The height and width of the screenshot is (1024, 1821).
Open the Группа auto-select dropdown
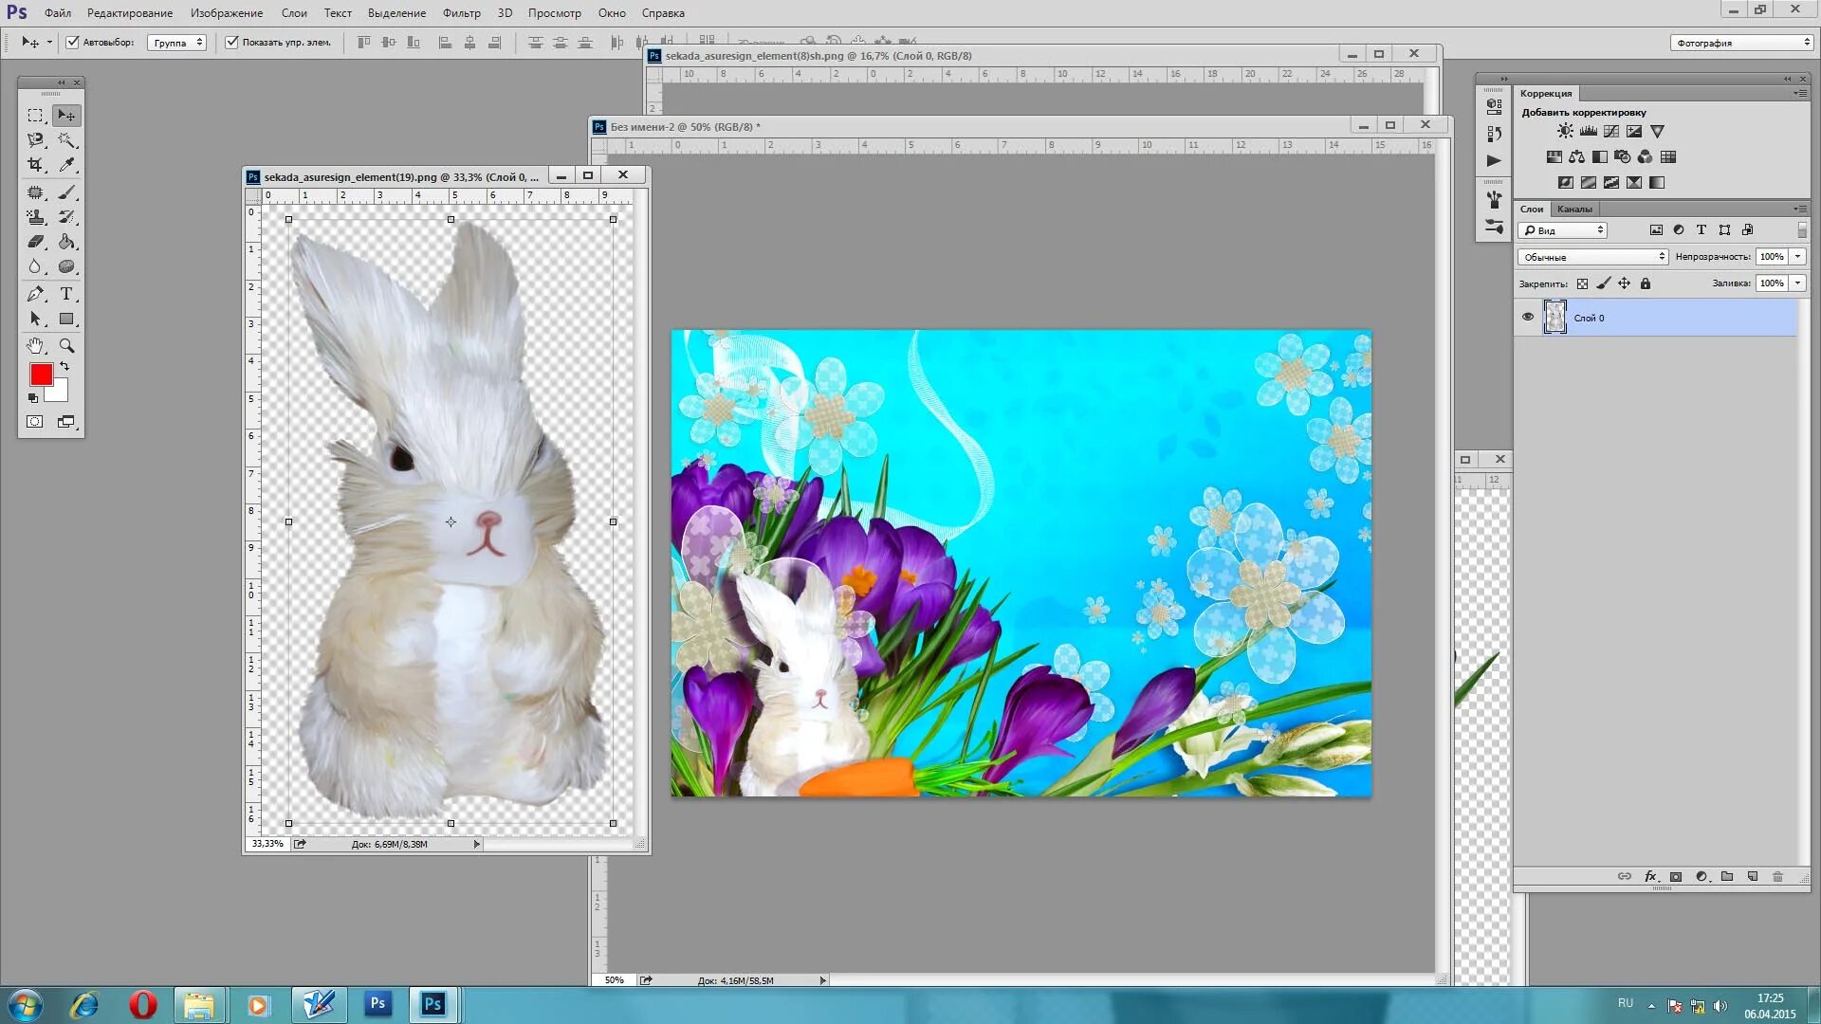pyautogui.click(x=177, y=43)
